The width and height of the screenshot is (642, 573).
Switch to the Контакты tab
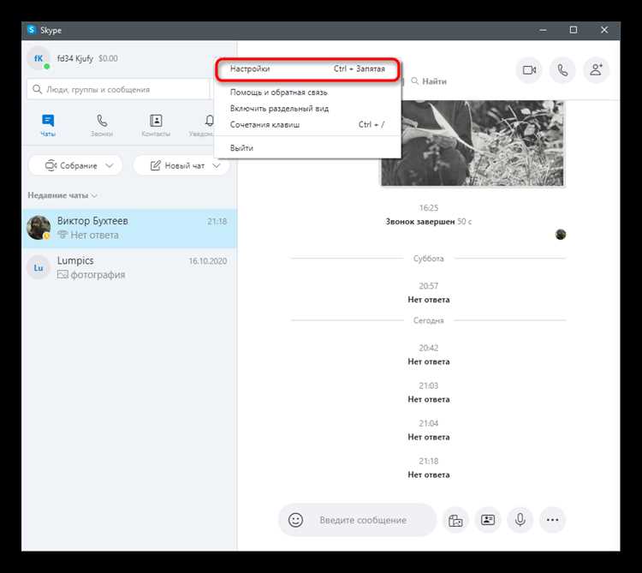tap(156, 125)
